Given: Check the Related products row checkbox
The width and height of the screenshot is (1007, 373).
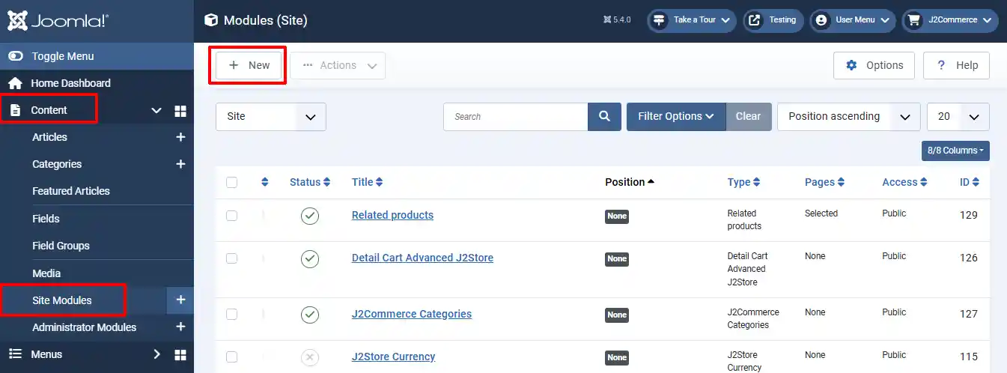Looking at the screenshot, I should (x=231, y=215).
